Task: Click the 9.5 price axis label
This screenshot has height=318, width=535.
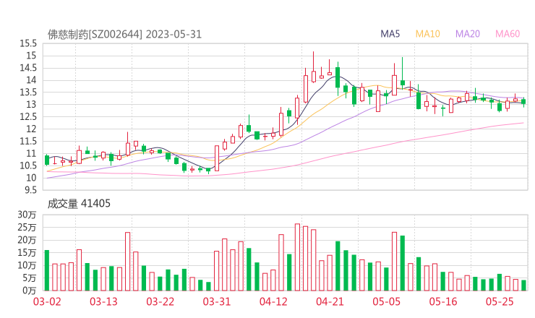Action: (30, 190)
